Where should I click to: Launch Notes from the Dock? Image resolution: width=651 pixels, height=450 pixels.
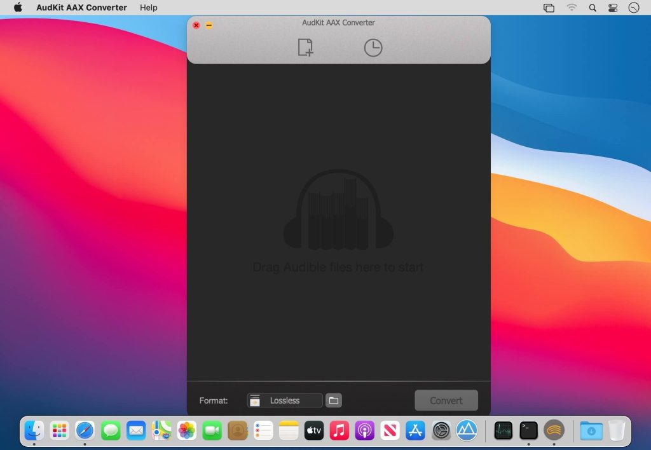[289, 430]
